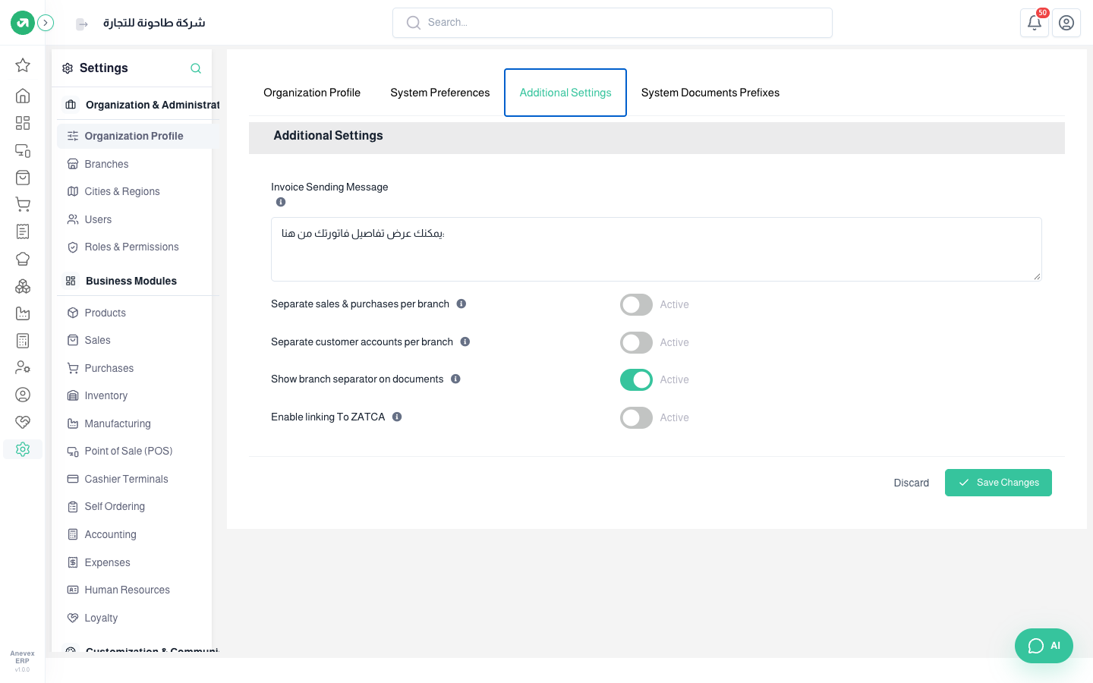
Task: Open the shopping cart purchases icon in left rail
Action: coord(23,204)
